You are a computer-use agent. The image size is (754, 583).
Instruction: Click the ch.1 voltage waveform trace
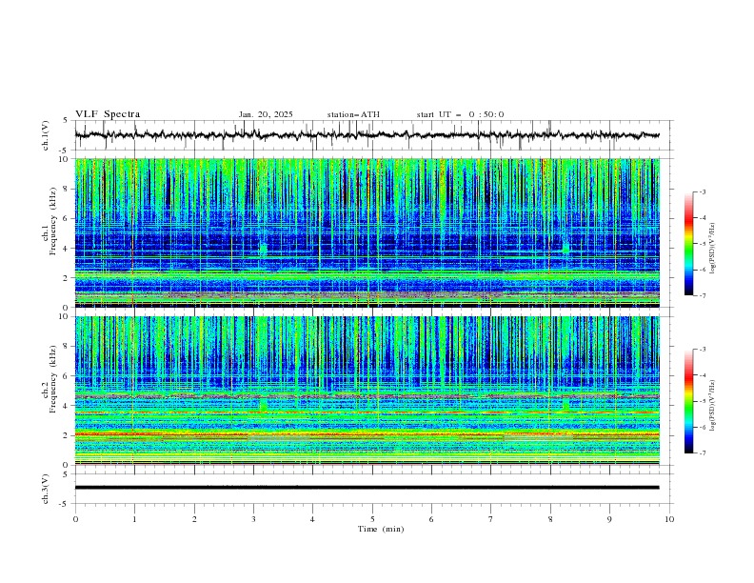pyautogui.click(x=367, y=134)
